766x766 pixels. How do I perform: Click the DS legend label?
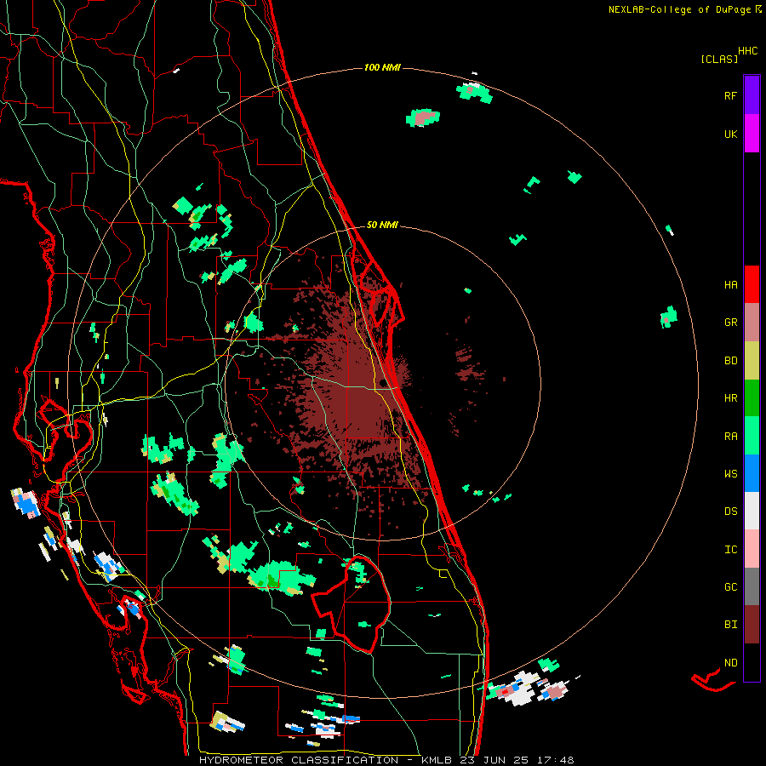[x=730, y=512]
